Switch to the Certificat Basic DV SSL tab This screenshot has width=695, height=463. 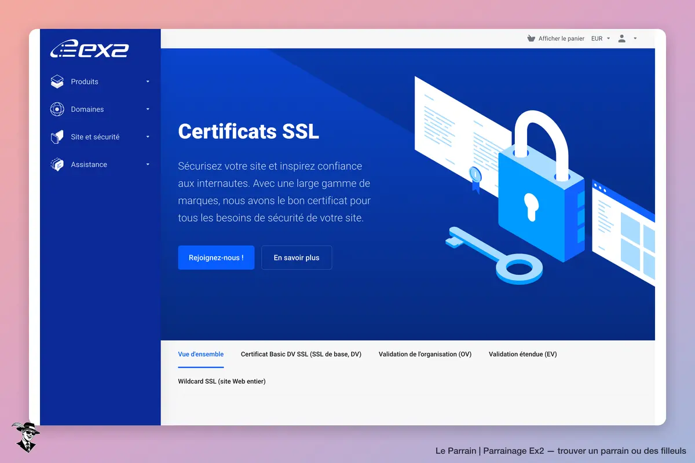pyautogui.click(x=301, y=354)
